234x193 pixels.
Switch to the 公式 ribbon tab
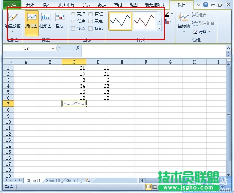tap(86, 5)
